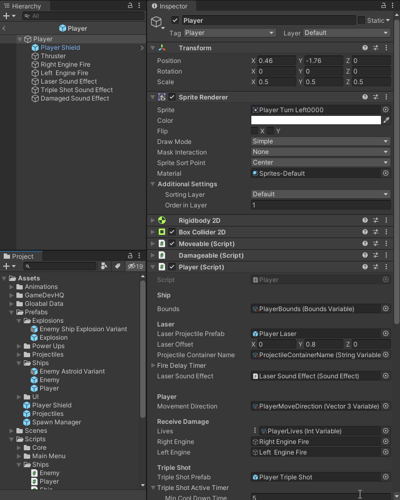Open Damageable script context menu
Screen dimensions: 400x500
click(x=386, y=255)
